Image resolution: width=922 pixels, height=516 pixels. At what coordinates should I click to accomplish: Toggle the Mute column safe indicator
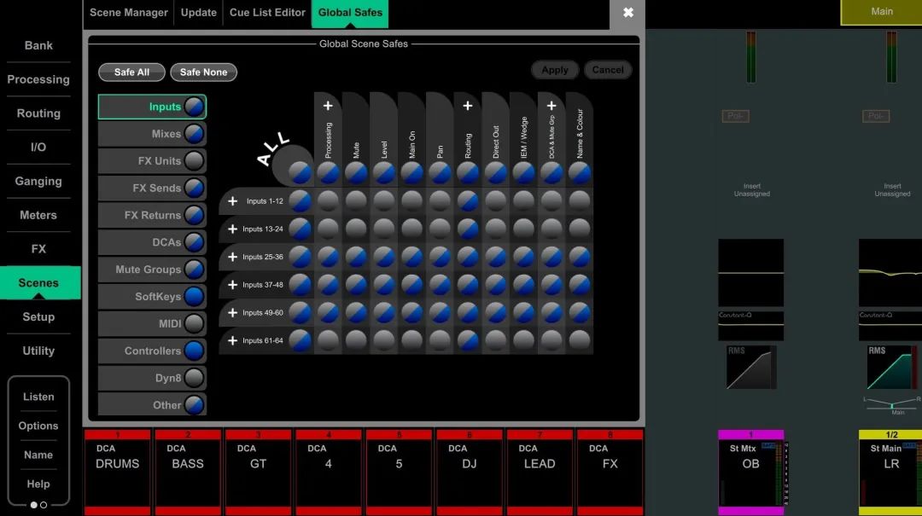pos(356,172)
